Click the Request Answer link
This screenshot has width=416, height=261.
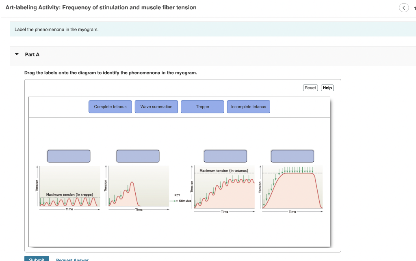coord(72,259)
